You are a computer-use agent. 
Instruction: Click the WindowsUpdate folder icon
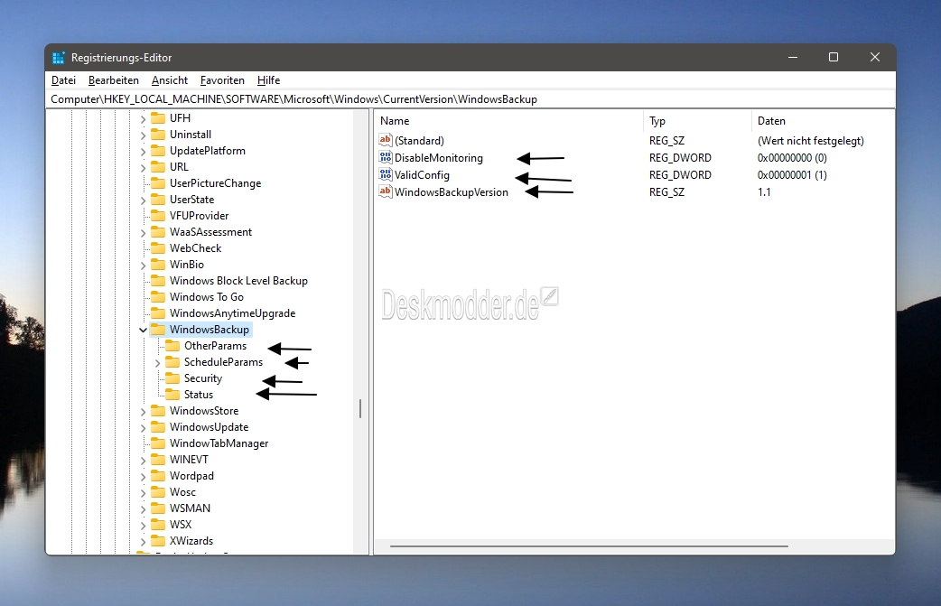point(158,426)
